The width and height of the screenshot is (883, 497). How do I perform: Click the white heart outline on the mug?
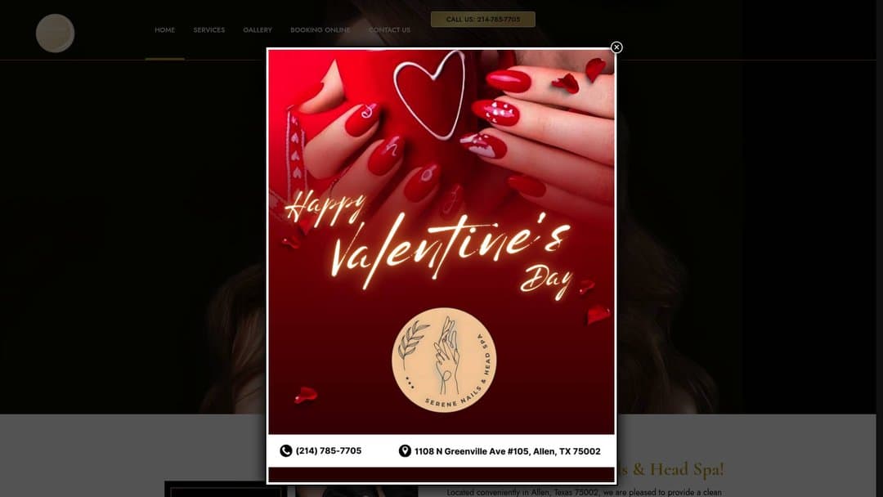pos(431,95)
